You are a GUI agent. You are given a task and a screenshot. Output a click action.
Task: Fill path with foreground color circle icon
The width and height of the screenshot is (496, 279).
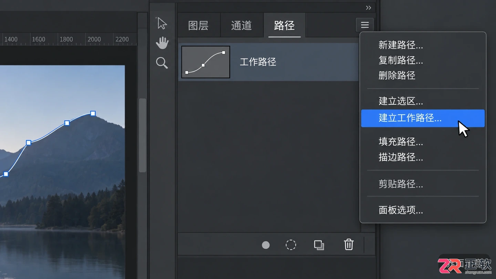coord(266,245)
